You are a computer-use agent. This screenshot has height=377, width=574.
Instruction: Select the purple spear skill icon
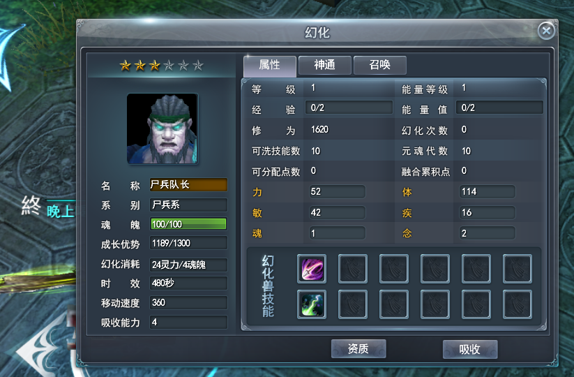pos(312,269)
